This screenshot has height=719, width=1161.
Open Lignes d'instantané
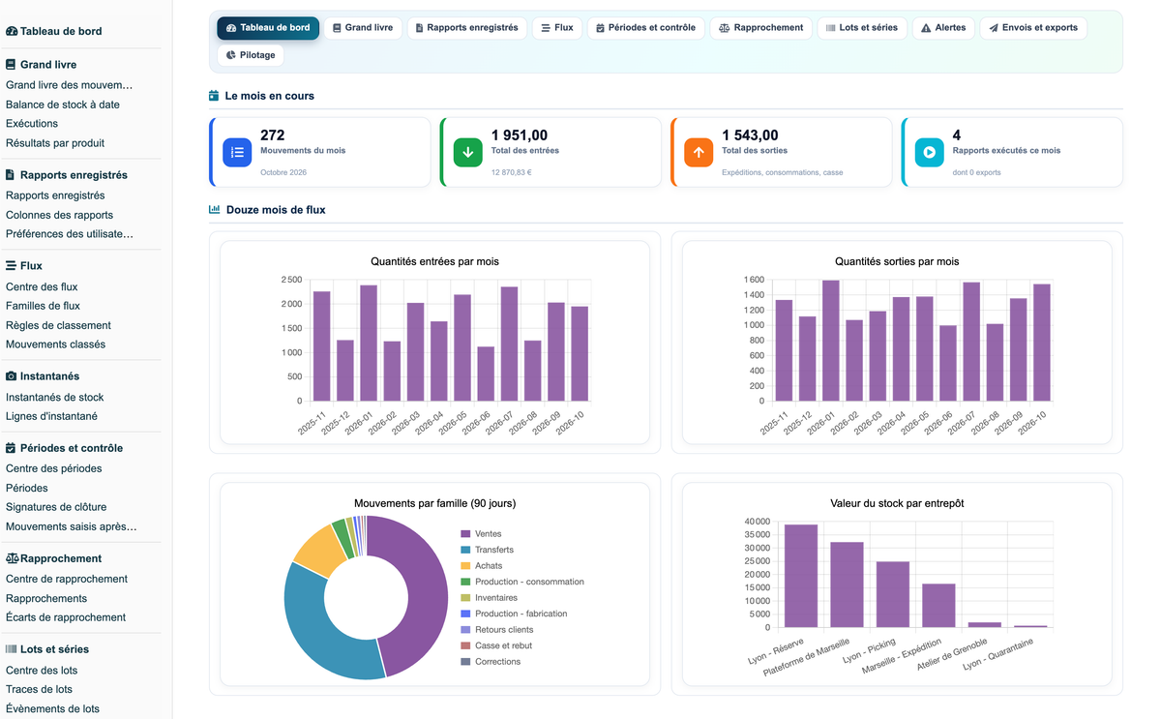pyautogui.click(x=51, y=416)
